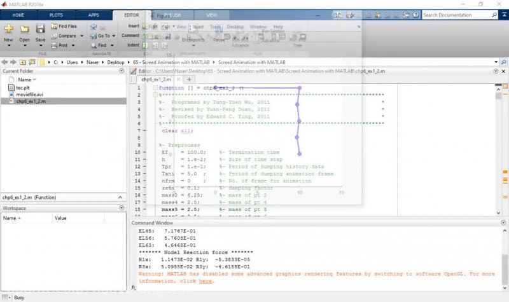Add a new editor tab with plus
This screenshot has height=302, width=509.
click(189, 79)
